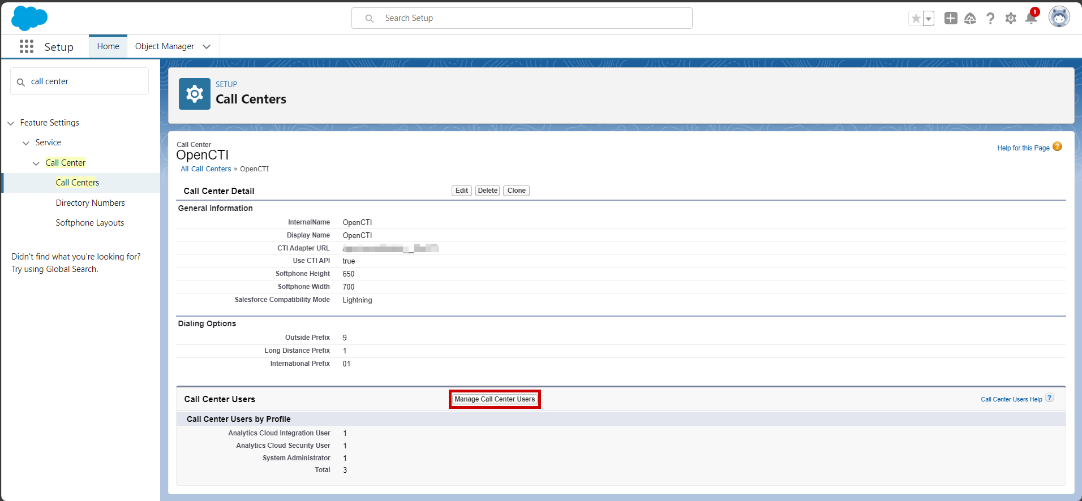The image size is (1082, 501).
Task: Click the SETUP breadcrumb label
Action: pos(226,84)
